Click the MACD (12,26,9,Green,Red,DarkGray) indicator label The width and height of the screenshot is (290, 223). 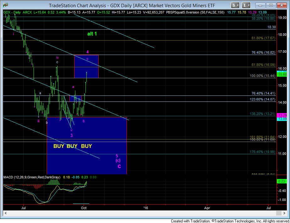click(x=32, y=177)
